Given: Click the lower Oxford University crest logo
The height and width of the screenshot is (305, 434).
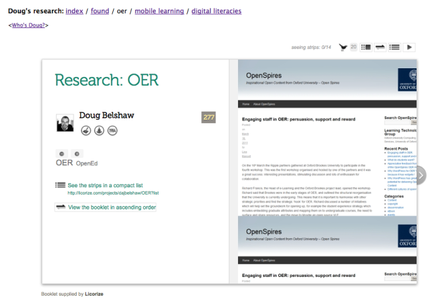Looking at the screenshot, I should [x=407, y=236].
